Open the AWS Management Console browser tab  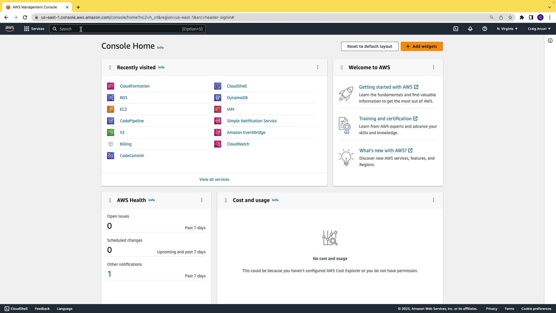(x=35, y=7)
